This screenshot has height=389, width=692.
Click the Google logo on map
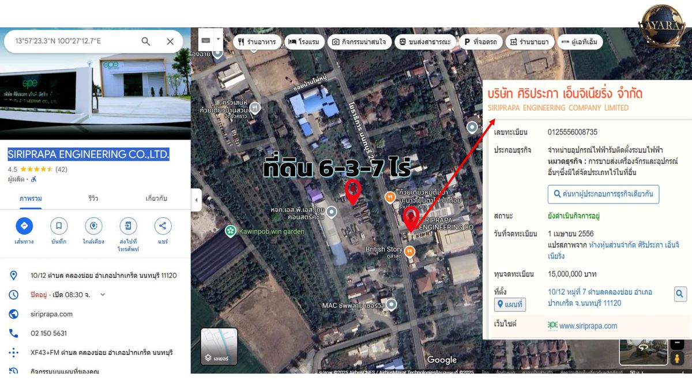pos(442,360)
